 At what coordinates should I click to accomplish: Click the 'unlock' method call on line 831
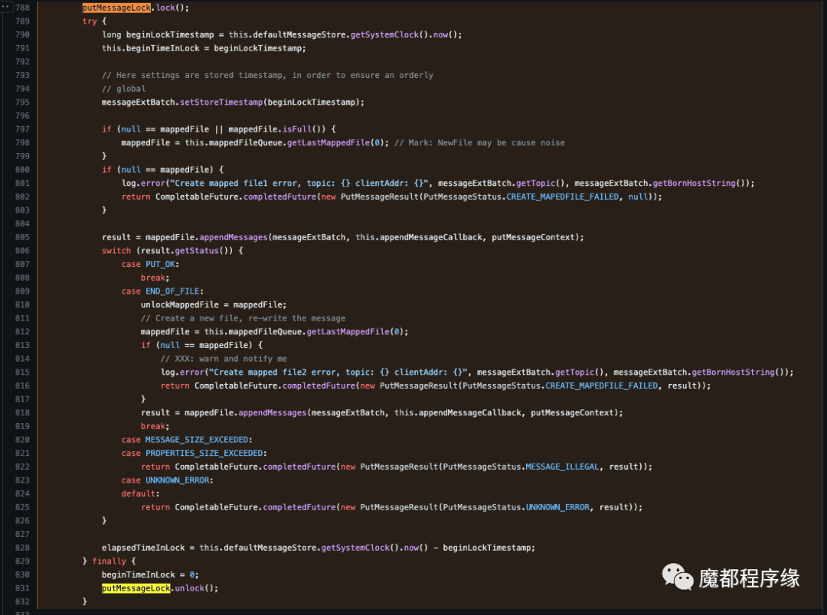pos(189,588)
